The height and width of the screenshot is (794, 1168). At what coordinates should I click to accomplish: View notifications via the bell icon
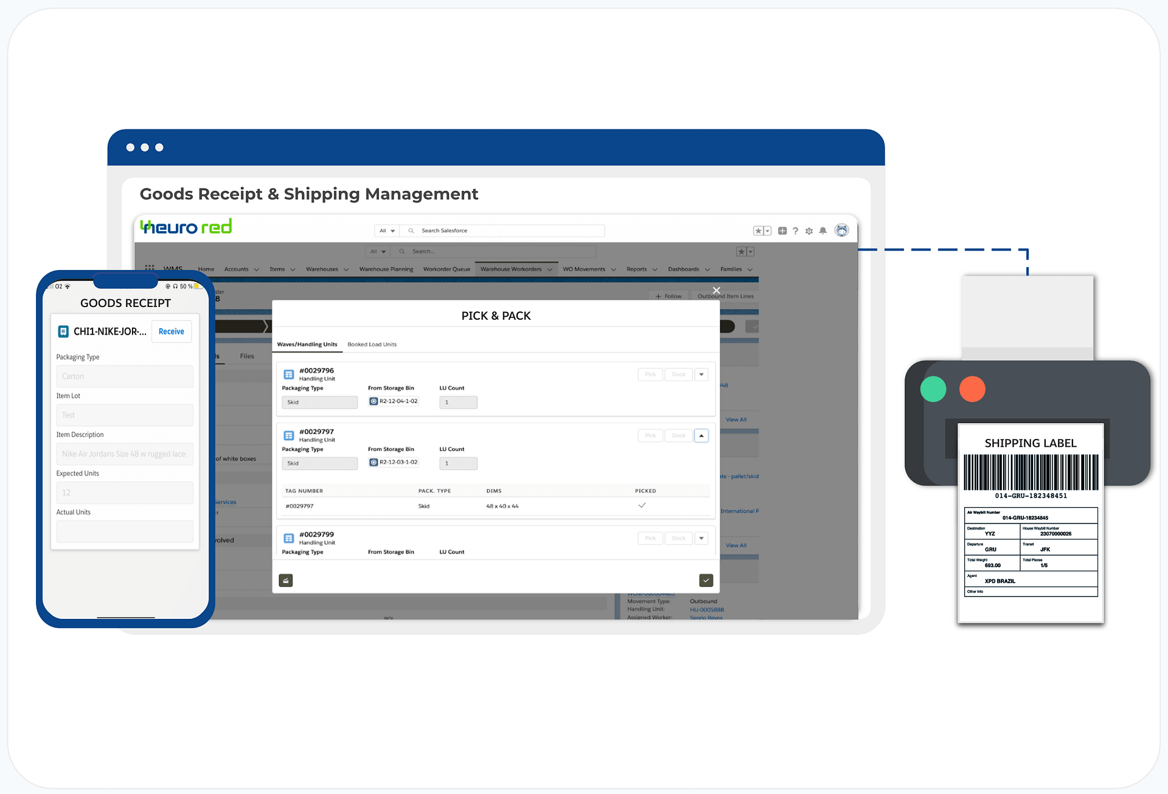(x=823, y=231)
